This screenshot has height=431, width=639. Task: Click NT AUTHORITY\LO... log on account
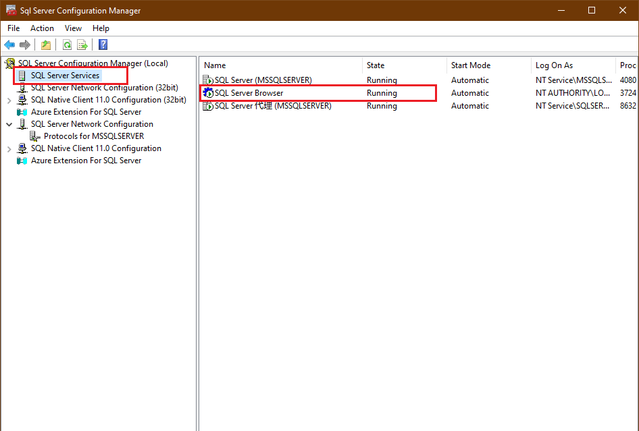click(x=573, y=93)
